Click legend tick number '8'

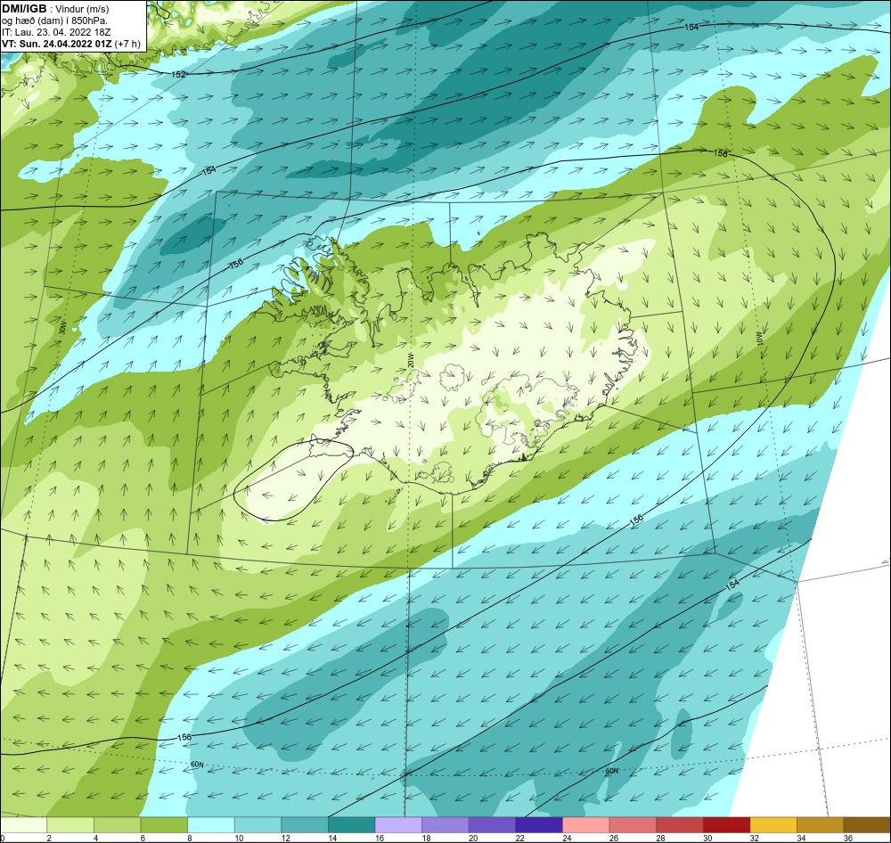[189, 838]
